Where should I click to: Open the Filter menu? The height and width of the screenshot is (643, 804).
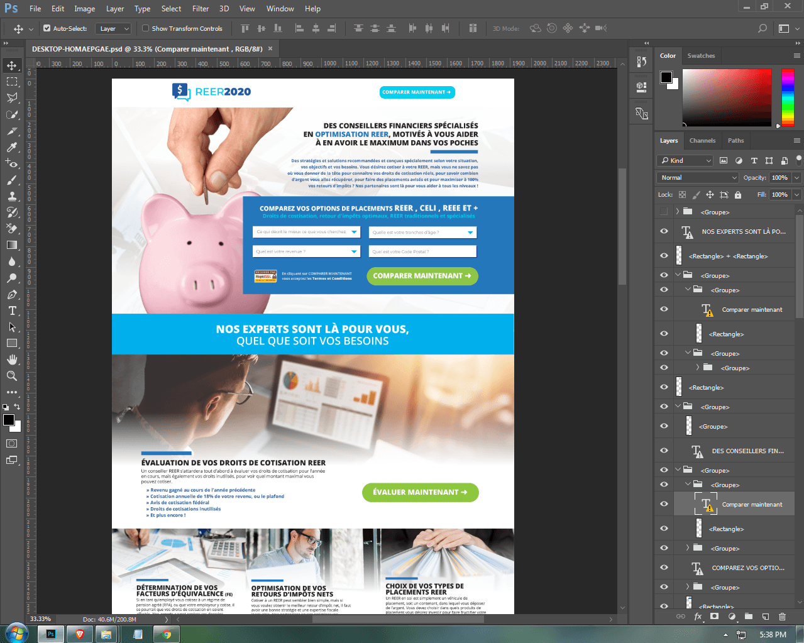[201, 9]
